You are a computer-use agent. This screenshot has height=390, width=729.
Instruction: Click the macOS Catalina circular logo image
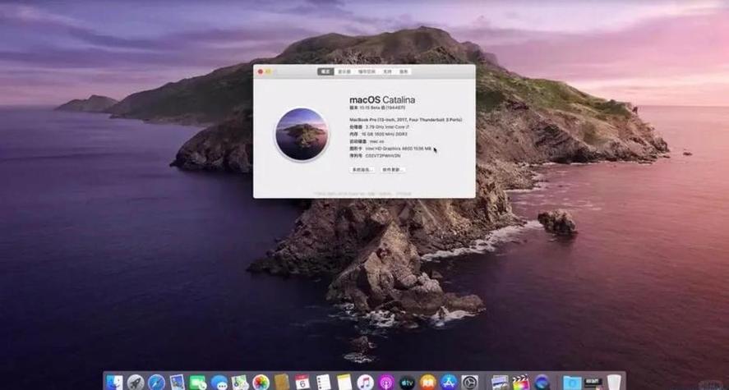point(302,134)
